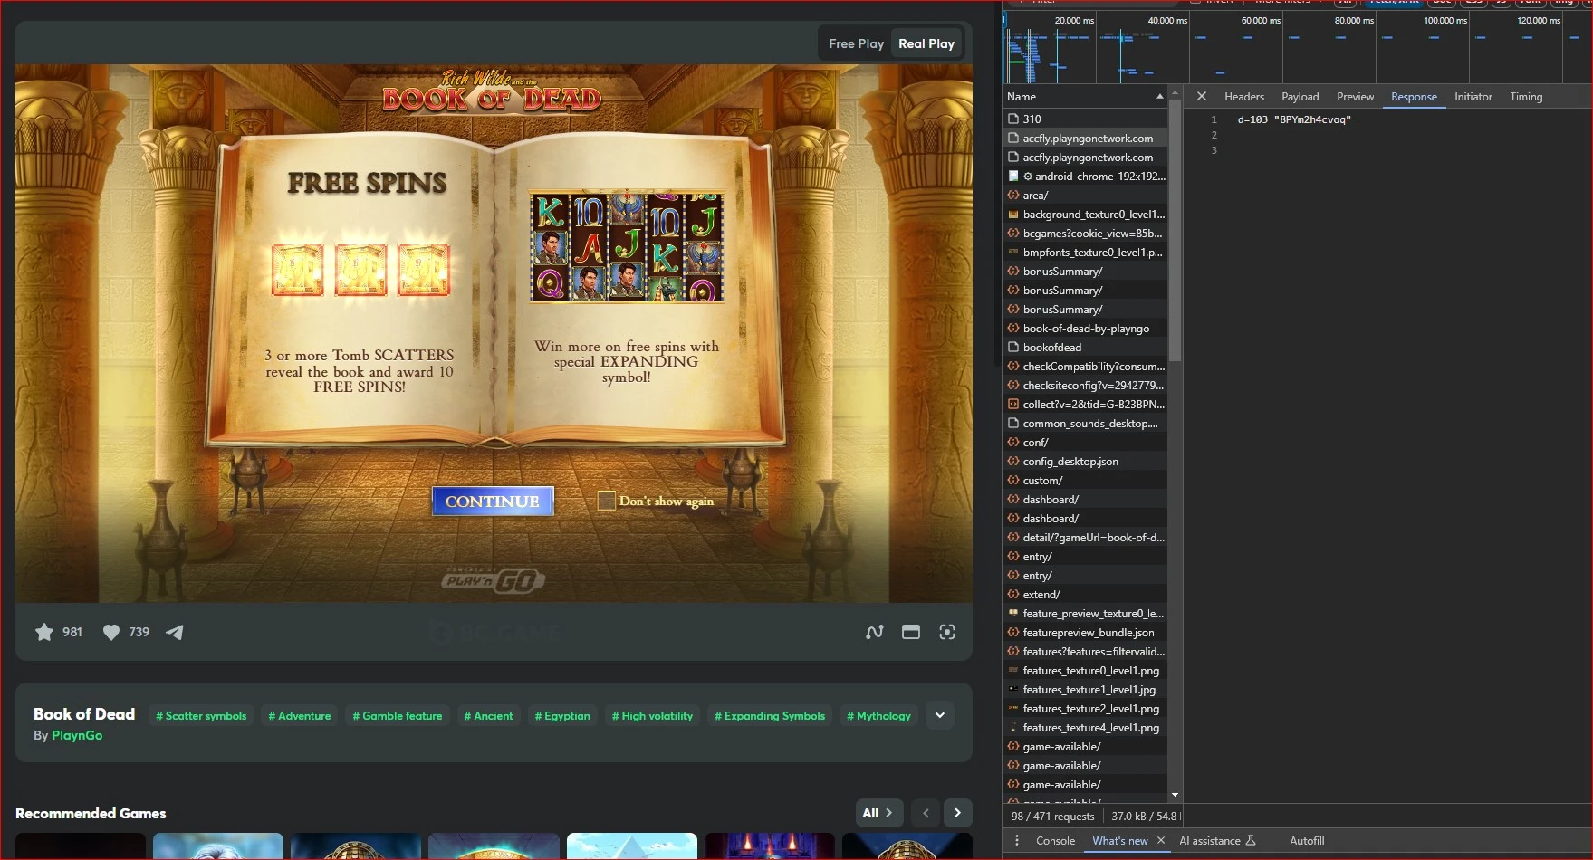The image size is (1593, 860).
Task: Open All recommended games link
Action: coord(878,813)
